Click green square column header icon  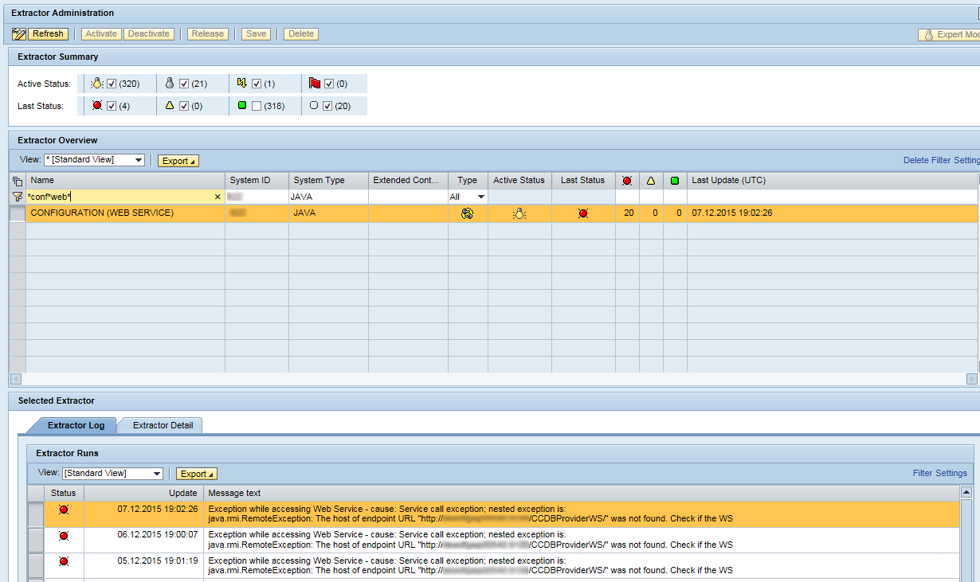click(x=675, y=181)
